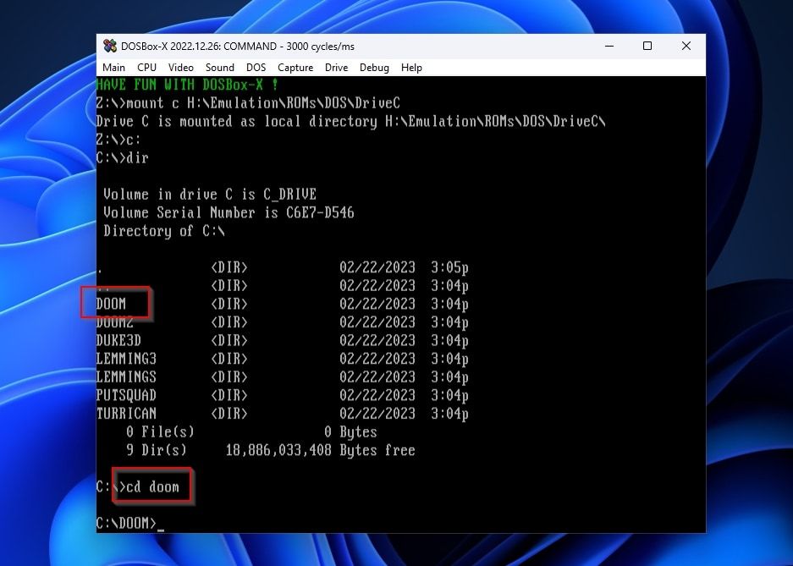Click the 'Z:\>c:' command line
The width and height of the screenshot is (793, 566).
tap(118, 140)
